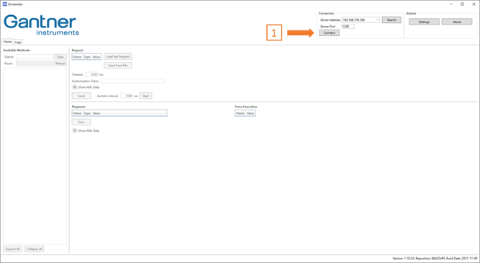Image resolution: width=480 pixels, height=263 pixels.
Task: Click the Request Name column header
Action: [x=78, y=57]
